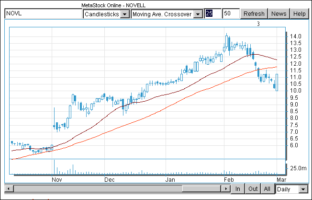Screen dimensions: 312x200
Task: Open the News button
Action: pos(279,14)
